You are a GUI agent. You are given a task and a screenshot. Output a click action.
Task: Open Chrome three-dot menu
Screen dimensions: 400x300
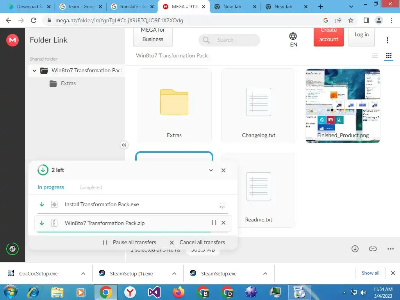[391, 20]
